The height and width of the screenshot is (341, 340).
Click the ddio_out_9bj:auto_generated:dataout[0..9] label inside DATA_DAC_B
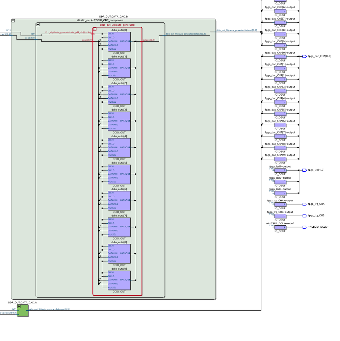pyautogui.click(x=186, y=34)
